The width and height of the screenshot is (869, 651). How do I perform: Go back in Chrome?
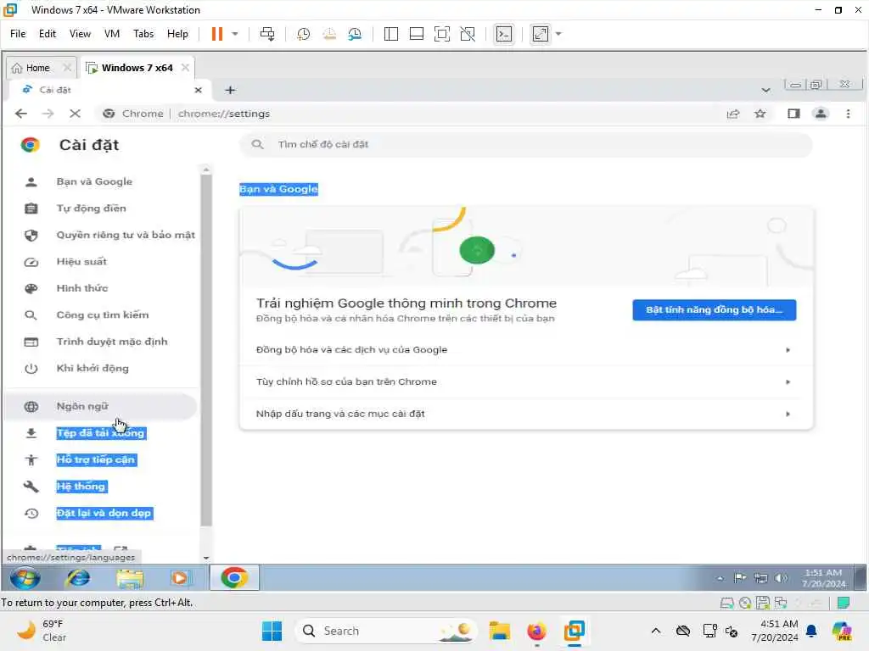click(21, 114)
